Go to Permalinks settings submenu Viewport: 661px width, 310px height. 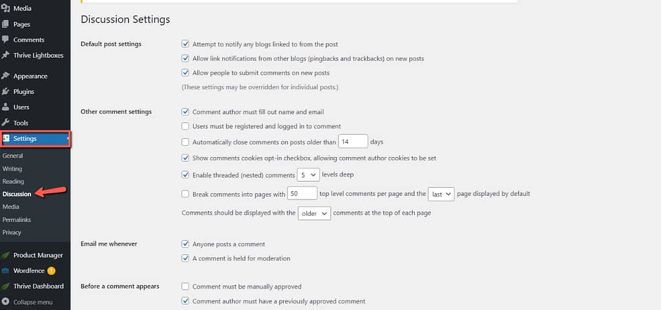click(16, 220)
